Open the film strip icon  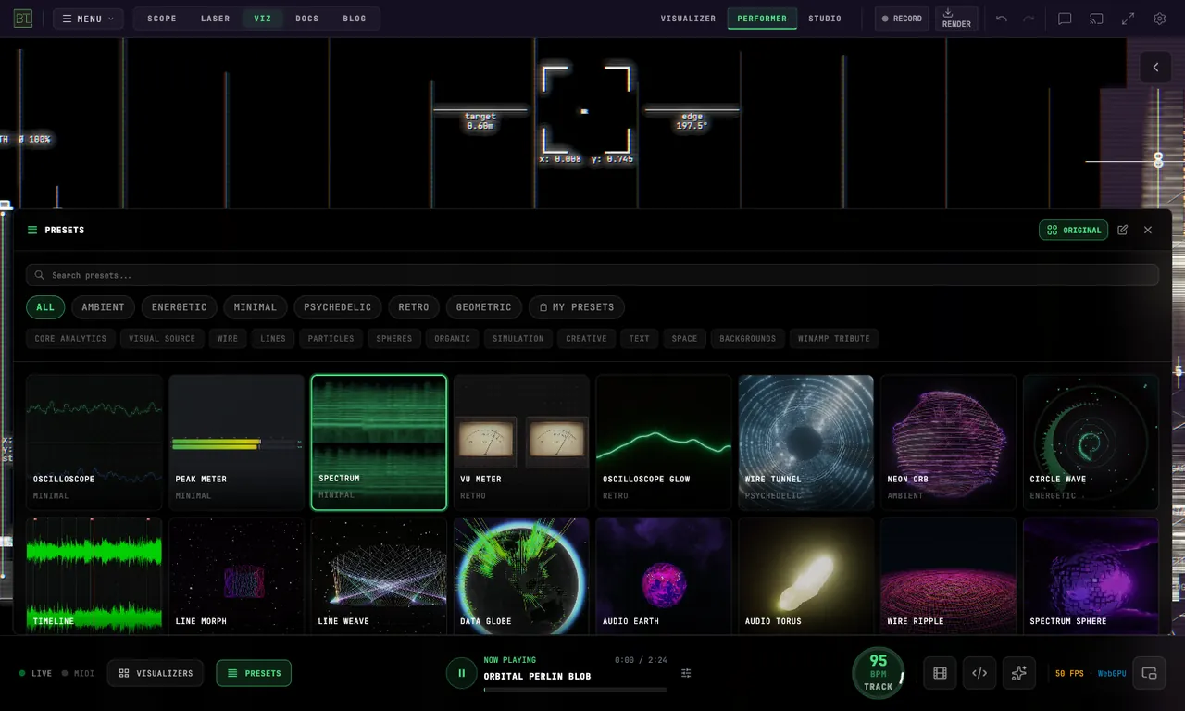pyautogui.click(x=940, y=673)
